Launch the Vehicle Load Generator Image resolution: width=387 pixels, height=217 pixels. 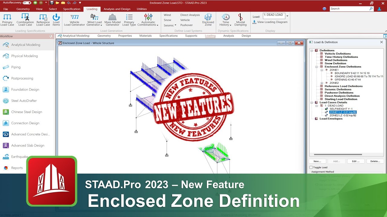[x=74, y=20]
